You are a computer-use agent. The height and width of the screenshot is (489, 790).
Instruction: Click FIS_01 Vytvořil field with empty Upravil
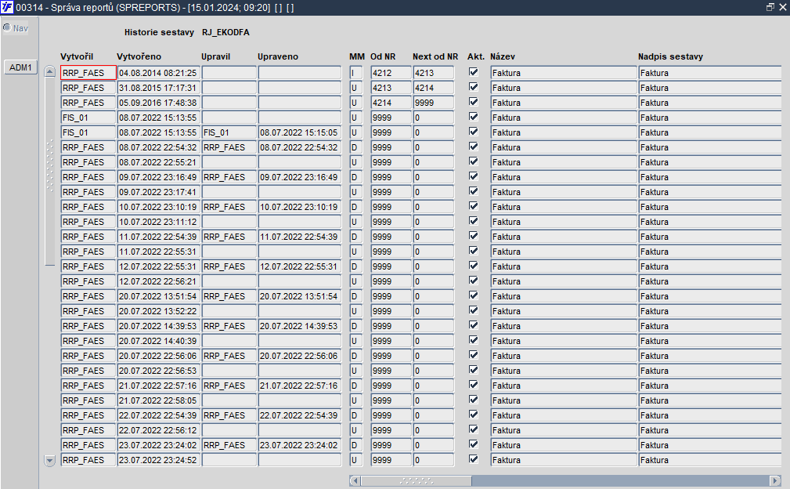pyautogui.click(x=88, y=118)
